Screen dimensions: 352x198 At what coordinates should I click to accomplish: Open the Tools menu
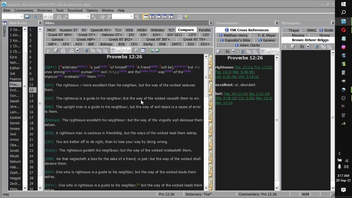point(60,10)
